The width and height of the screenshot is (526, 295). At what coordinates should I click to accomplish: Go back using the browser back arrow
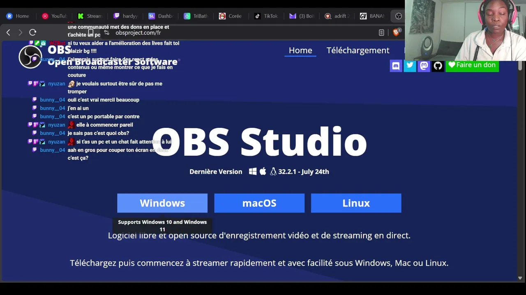[x=8, y=32]
